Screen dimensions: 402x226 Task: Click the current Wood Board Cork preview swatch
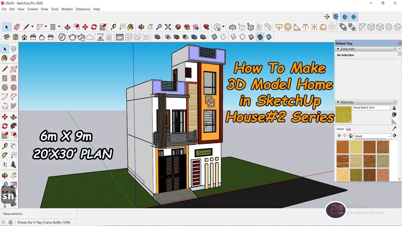pyautogui.click(x=343, y=115)
